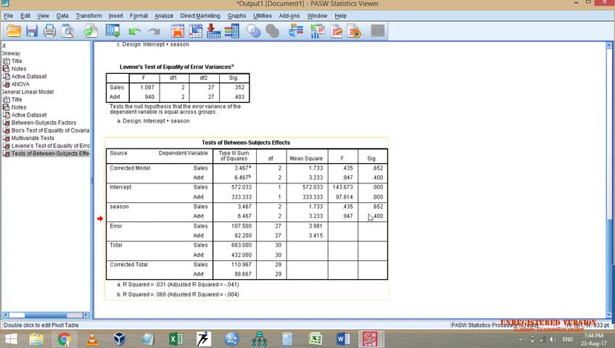Screen dimensions: 615x348
Task: Save the output with the floppy icon
Action: pyautogui.click(x=32, y=30)
